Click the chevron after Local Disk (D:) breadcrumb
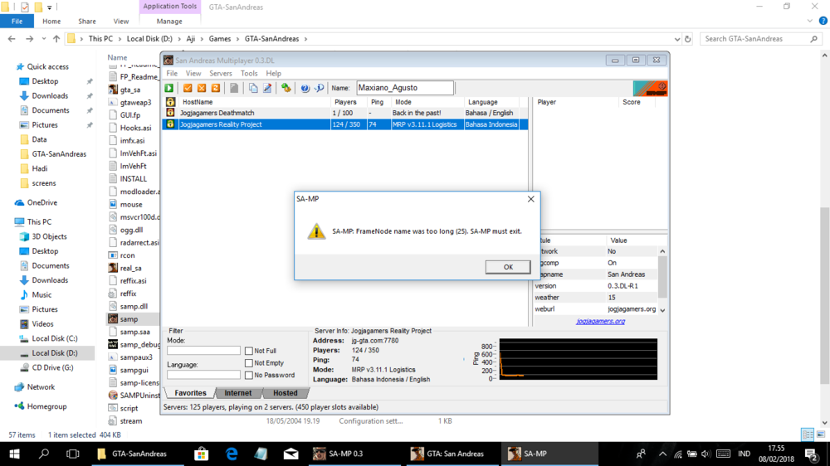This screenshot has width=830, height=466. (179, 39)
